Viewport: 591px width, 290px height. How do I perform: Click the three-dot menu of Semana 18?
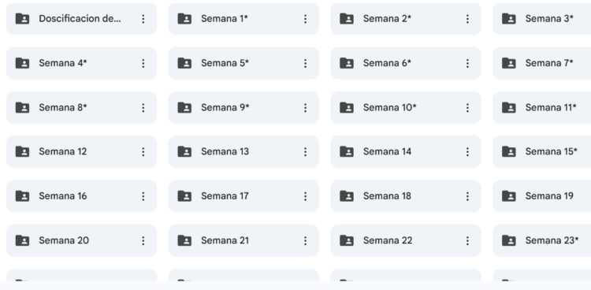click(467, 196)
